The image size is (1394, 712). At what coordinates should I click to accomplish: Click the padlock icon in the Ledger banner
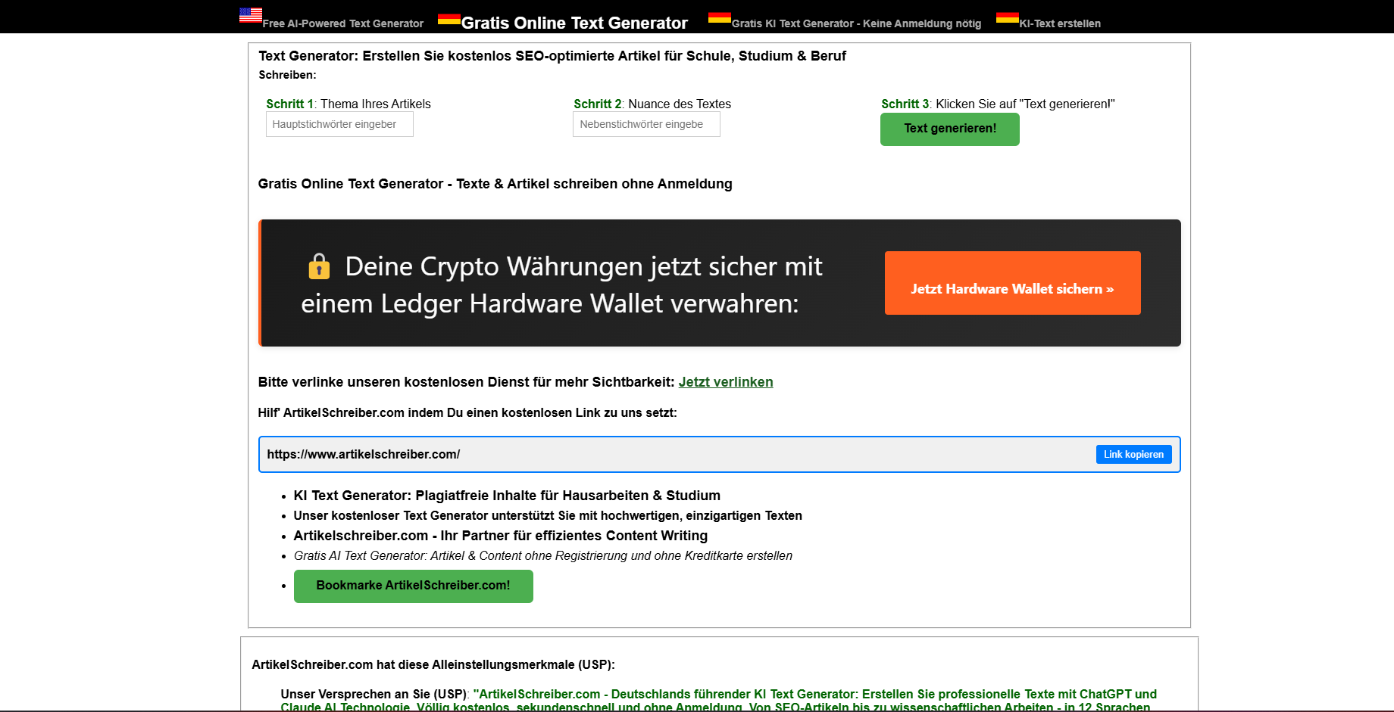[319, 266]
